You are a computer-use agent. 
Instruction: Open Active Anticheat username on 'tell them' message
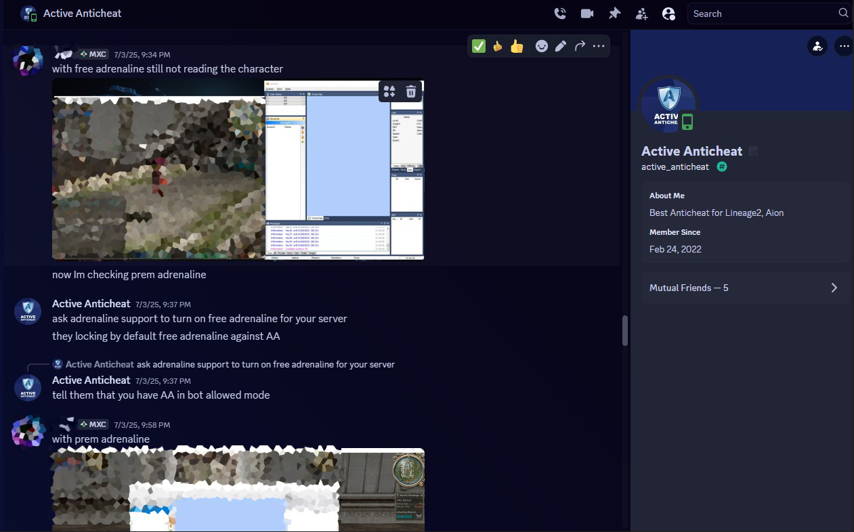point(91,380)
